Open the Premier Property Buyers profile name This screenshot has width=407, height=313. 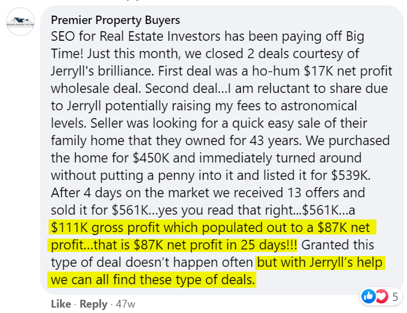coord(115,20)
